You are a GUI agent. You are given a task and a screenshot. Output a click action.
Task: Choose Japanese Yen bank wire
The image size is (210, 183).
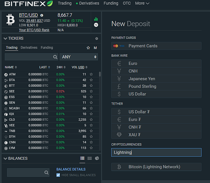click(x=156, y=79)
